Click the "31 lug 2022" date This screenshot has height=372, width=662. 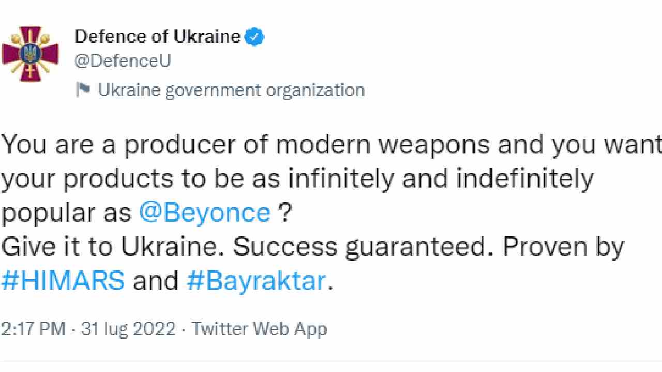click(x=128, y=329)
